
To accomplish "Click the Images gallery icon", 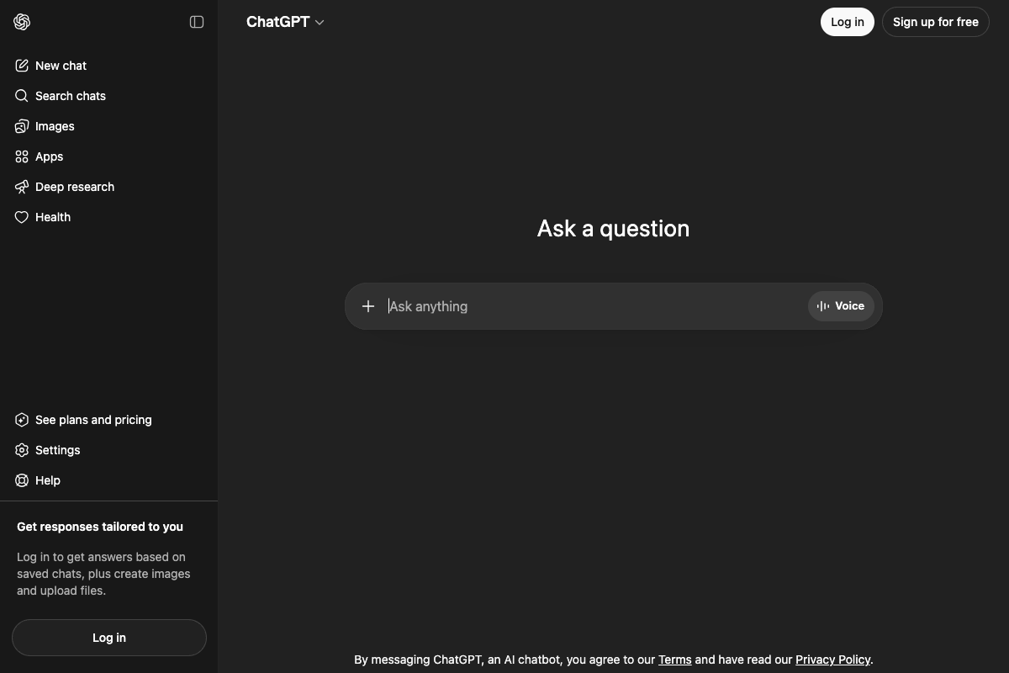I will click(x=22, y=126).
